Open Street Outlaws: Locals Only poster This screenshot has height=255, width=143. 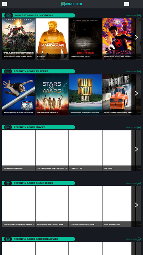119,95
